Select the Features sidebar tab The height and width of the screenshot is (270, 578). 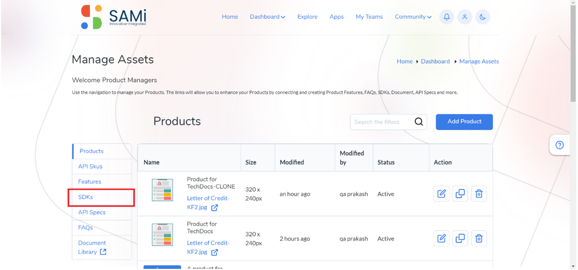pos(102,182)
